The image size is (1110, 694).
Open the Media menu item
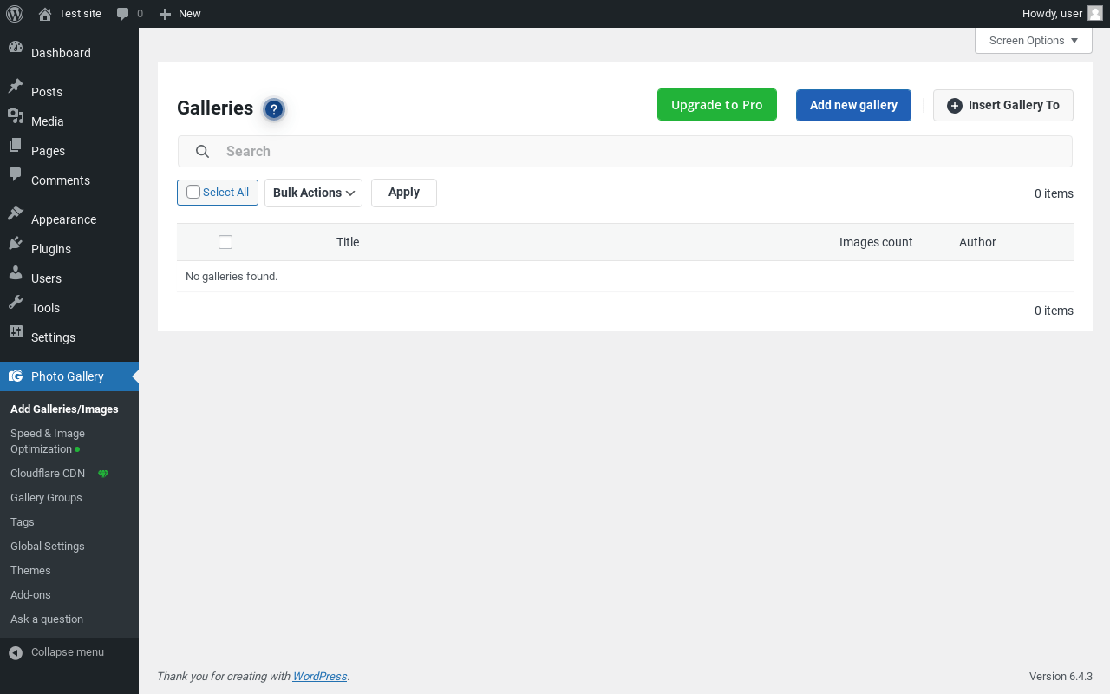pos(69,121)
